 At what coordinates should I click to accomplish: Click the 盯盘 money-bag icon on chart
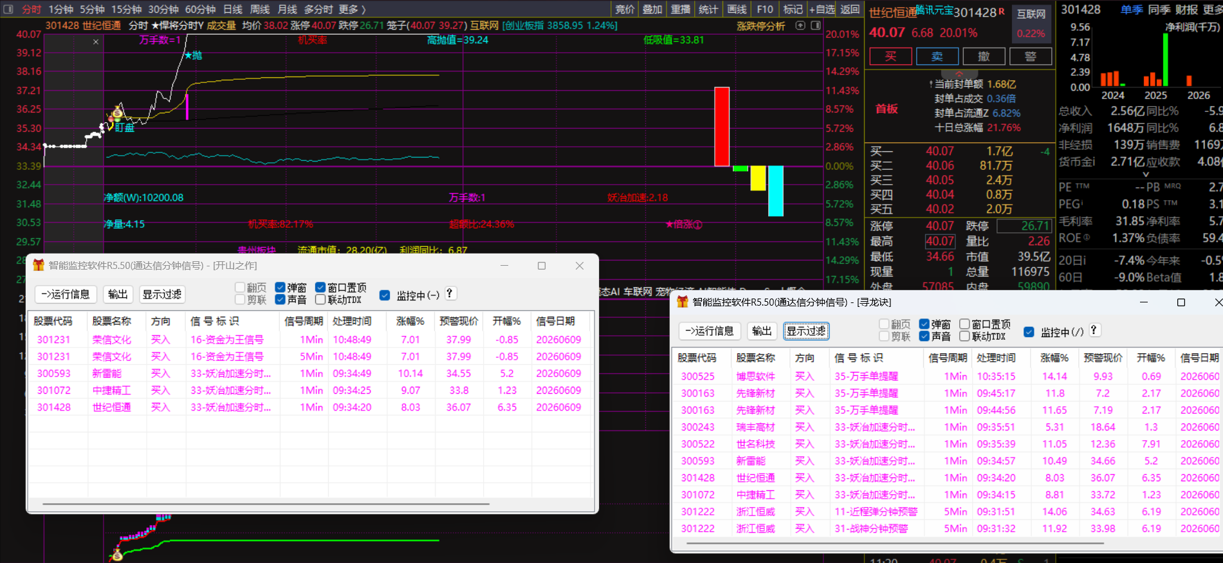(117, 114)
